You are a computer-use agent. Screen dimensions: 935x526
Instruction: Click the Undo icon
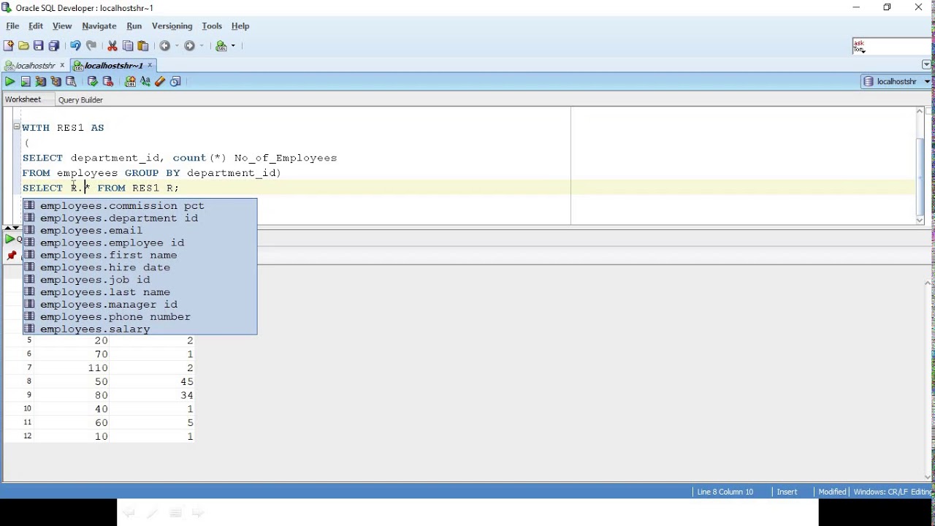pos(75,46)
